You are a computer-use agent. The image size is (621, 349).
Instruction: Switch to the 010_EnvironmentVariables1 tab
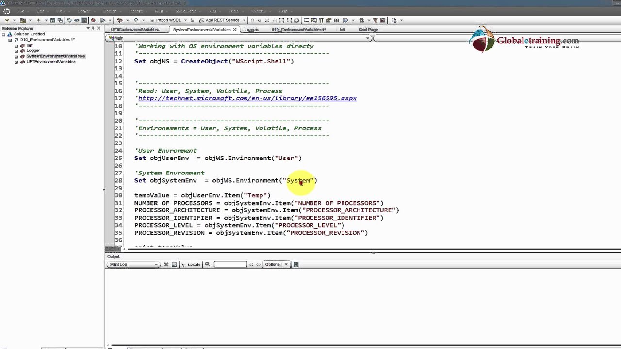[298, 30]
